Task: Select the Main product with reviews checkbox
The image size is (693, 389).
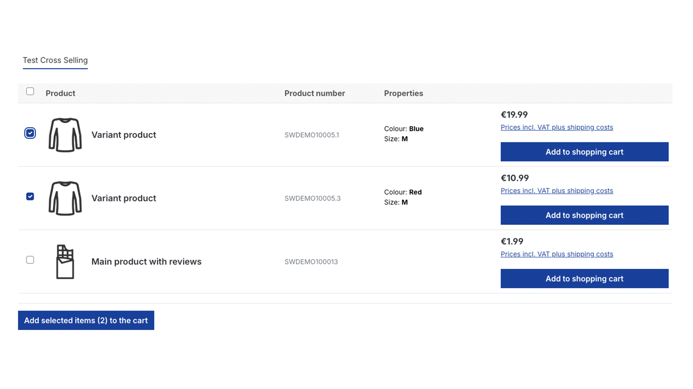Action: (x=30, y=260)
